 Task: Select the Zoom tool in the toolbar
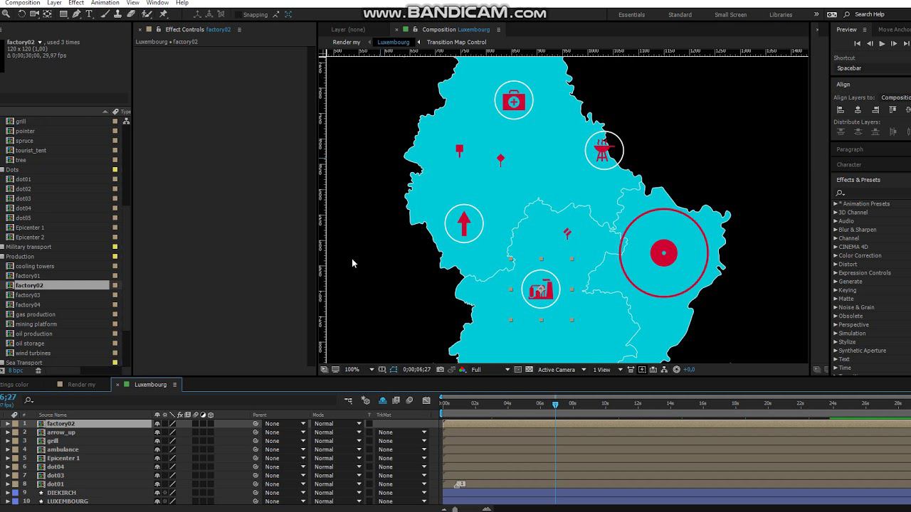(x=6, y=14)
